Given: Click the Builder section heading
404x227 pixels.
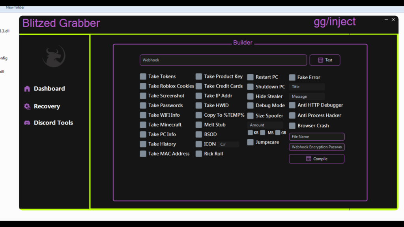Looking at the screenshot, I should pyautogui.click(x=243, y=43).
